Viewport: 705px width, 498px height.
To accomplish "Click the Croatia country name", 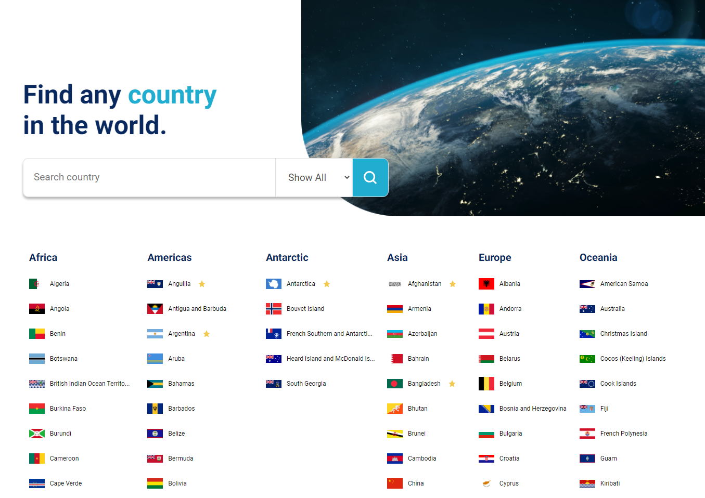I will point(509,458).
